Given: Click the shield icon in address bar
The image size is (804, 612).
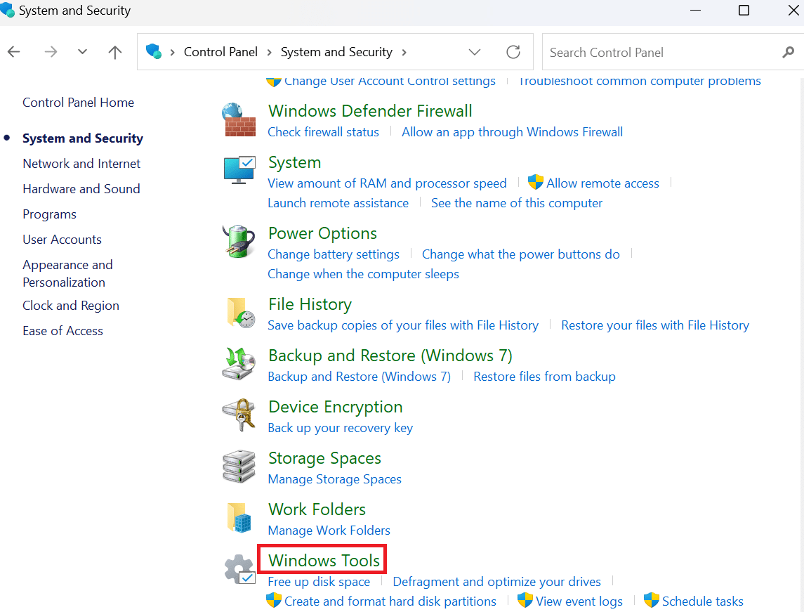Looking at the screenshot, I should (x=153, y=51).
